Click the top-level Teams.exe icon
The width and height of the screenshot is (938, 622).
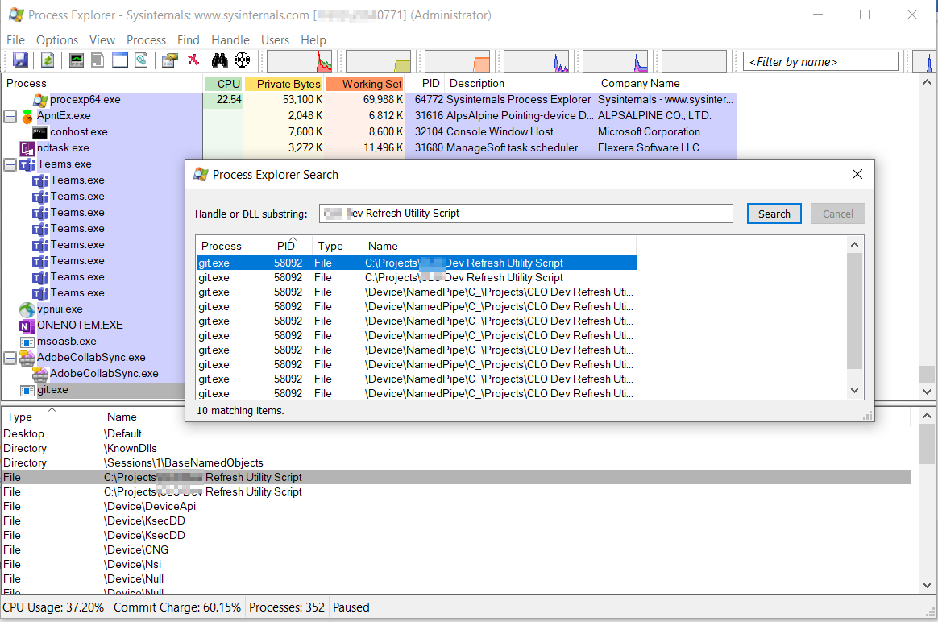[27, 164]
